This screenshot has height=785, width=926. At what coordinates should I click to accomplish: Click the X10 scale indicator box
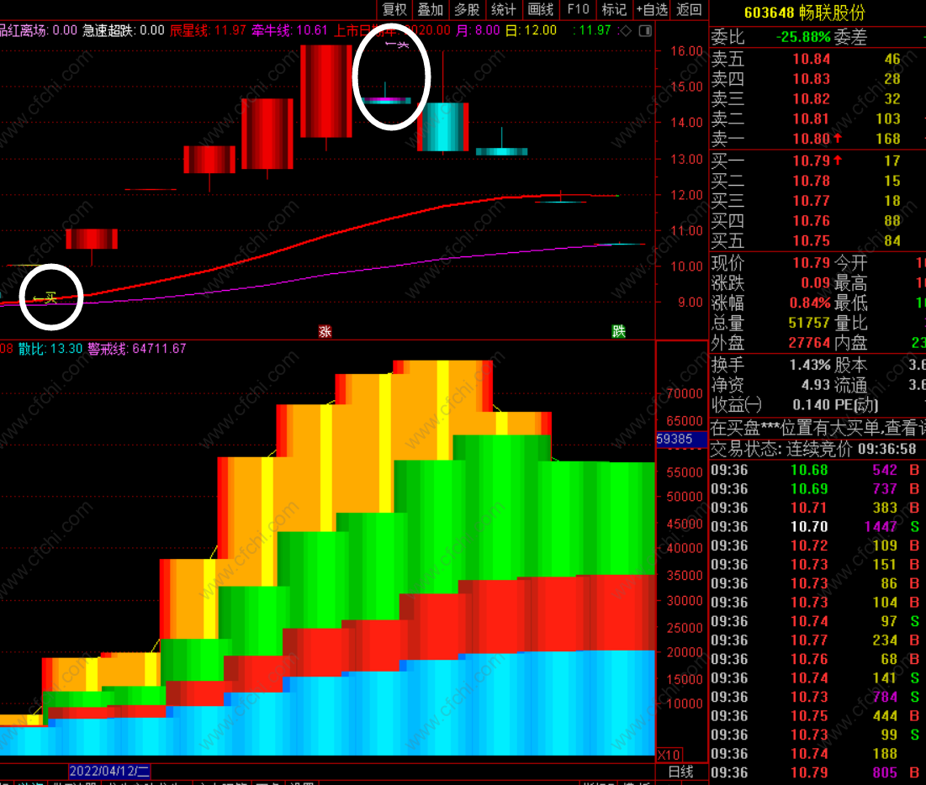(x=669, y=755)
